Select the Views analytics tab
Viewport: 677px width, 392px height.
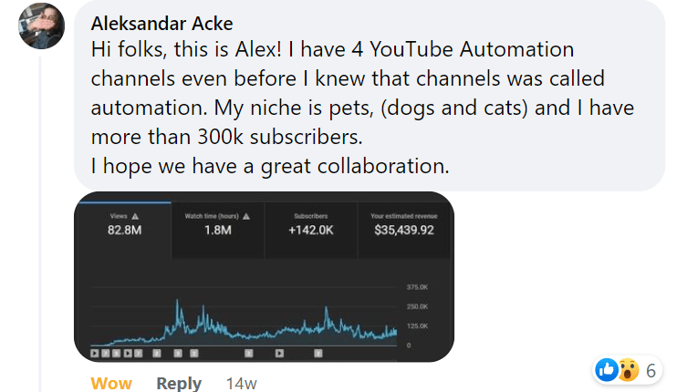(x=123, y=224)
